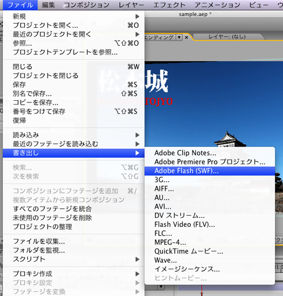This screenshot has height=296, width=283.
Task: Expand the スクリプト submenu
Action: point(74,259)
